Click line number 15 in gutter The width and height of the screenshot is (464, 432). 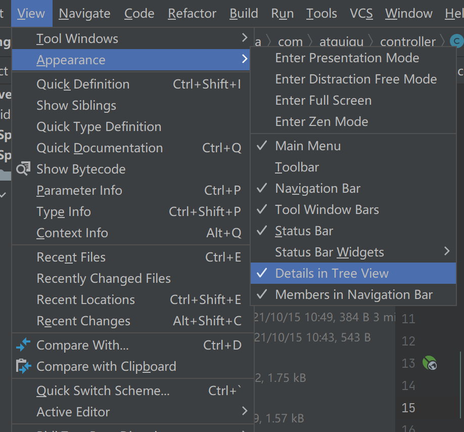408,408
